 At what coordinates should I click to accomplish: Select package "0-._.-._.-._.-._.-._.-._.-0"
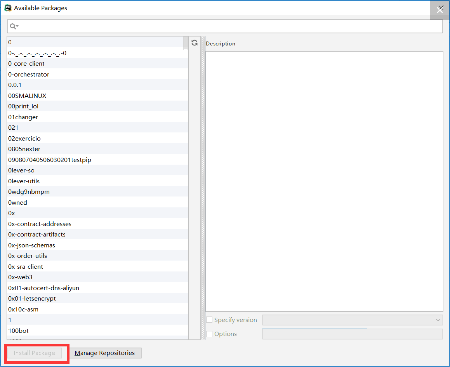click(x=97, y=53)
